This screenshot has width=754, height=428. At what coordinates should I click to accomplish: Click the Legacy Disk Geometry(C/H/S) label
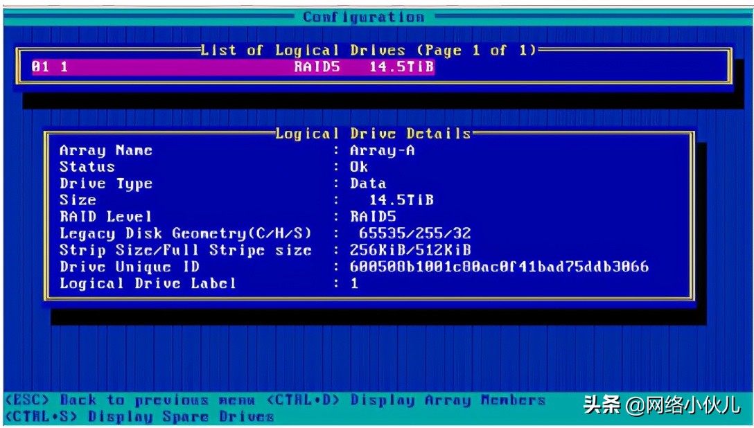point(186,233)
